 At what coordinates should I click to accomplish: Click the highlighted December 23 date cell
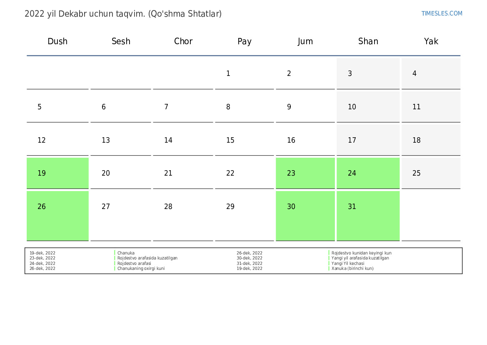(305, 173)
